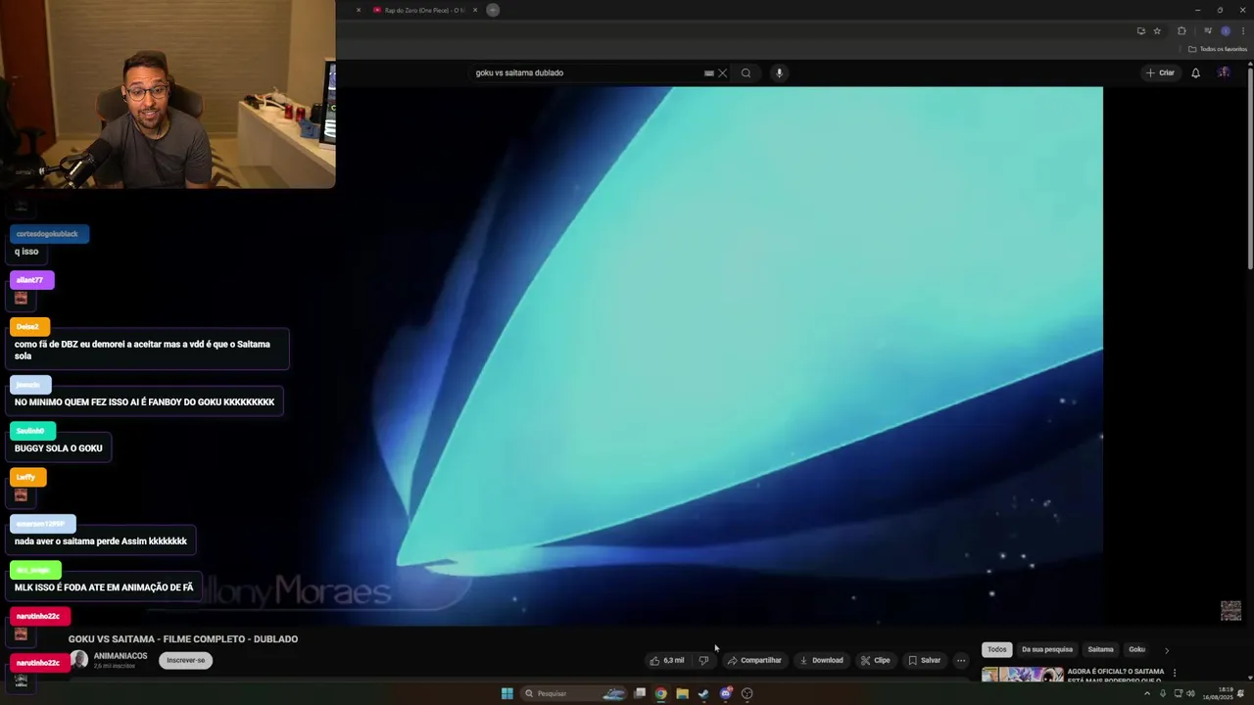
Task: Click chat username narutinho22c at bottom
Action: pos(38,663)
